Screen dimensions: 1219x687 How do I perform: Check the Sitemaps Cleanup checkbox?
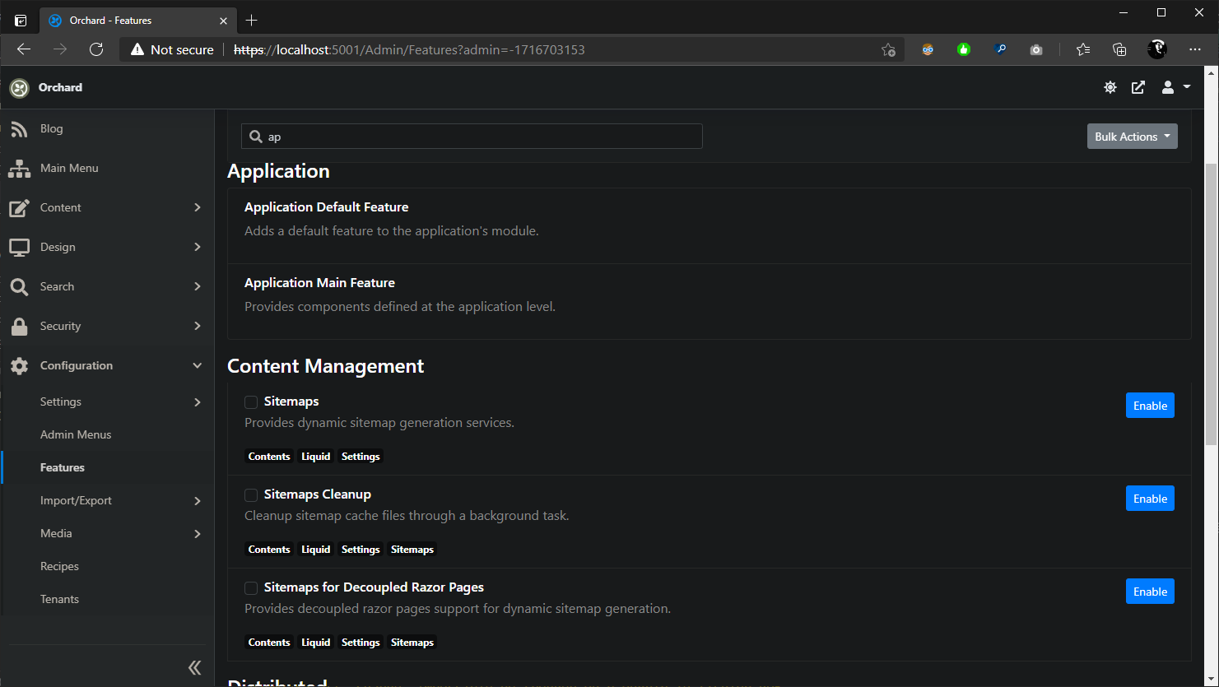click(x=251, y=494)
